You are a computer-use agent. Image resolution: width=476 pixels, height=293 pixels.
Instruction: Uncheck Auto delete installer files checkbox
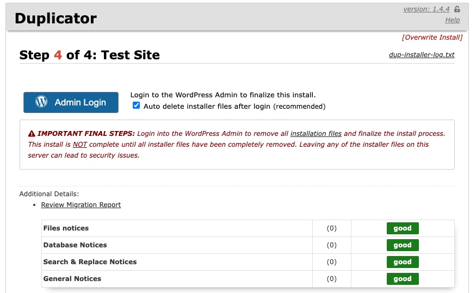[137, 105]
